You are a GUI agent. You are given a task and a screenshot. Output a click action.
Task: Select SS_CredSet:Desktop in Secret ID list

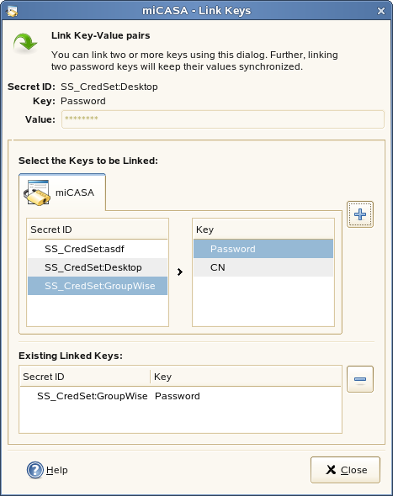click(x=98, y=267)
